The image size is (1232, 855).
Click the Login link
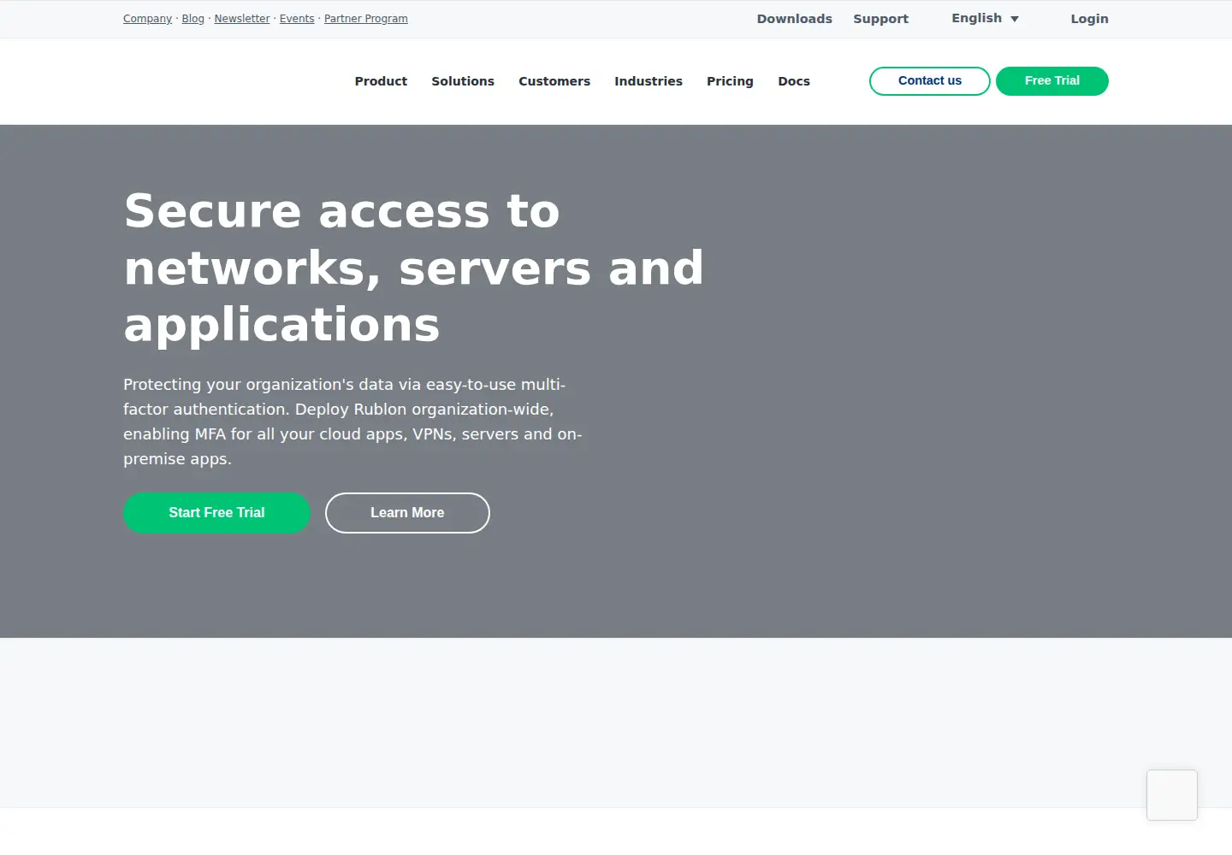tap(1089, 19)
